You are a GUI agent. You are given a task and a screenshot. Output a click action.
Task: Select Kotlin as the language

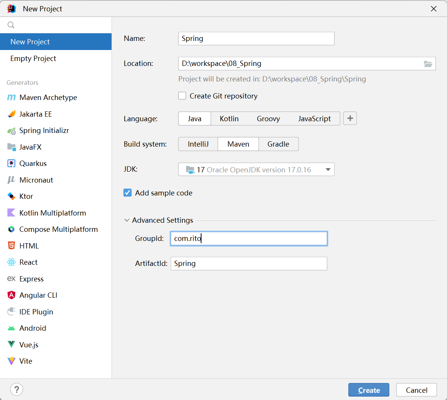(x=229, y=119)
